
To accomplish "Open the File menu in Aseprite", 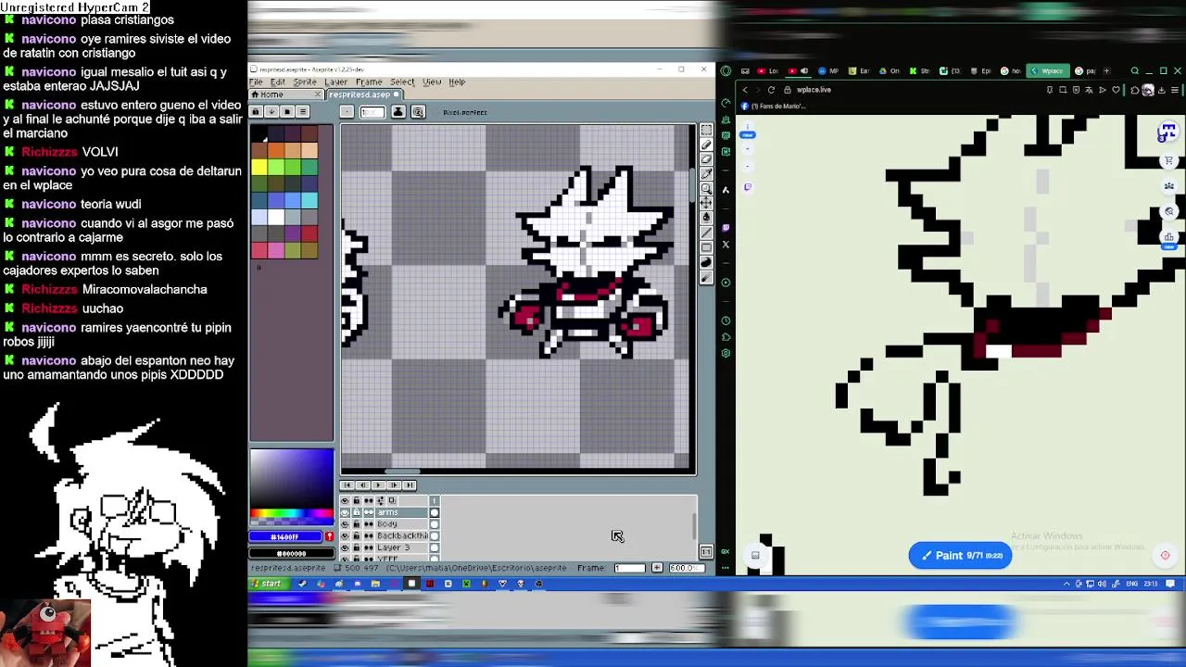I will coord(256,82).
